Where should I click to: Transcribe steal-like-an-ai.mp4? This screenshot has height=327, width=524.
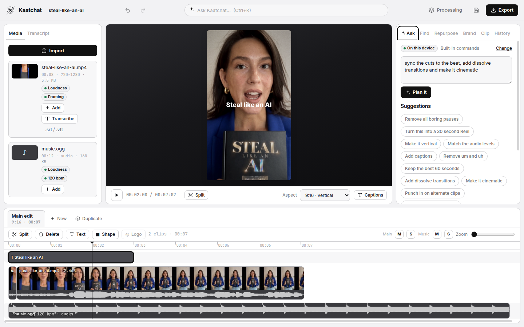click(60, 119)
